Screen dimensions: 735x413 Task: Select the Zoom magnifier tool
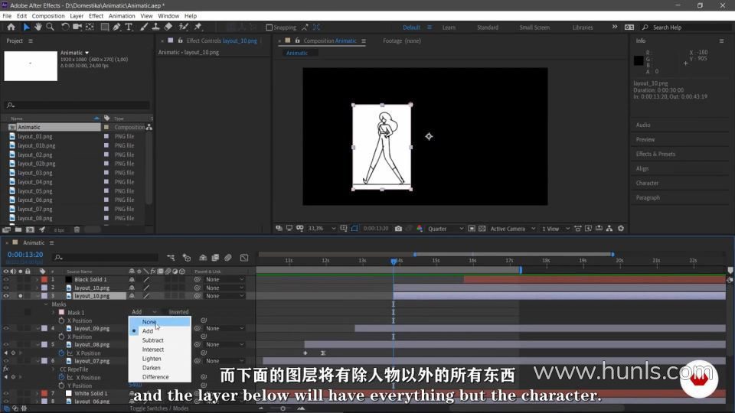pos(50,28)
